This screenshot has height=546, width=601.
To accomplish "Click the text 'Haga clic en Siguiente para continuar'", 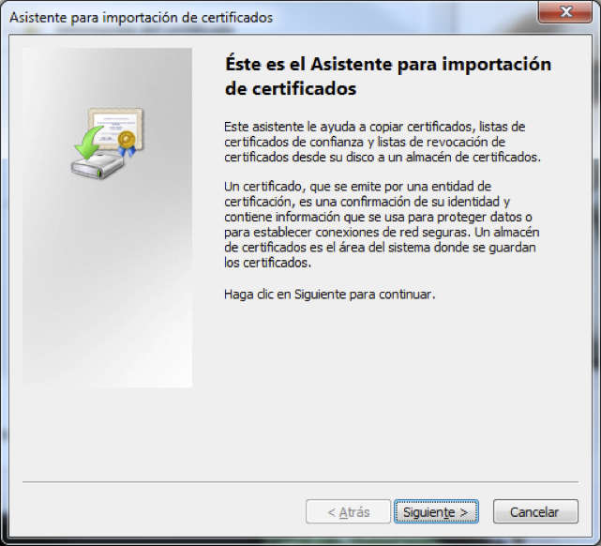I will [x=330, y=294].
